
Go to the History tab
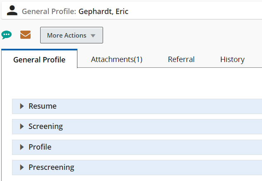pos(232,60)
